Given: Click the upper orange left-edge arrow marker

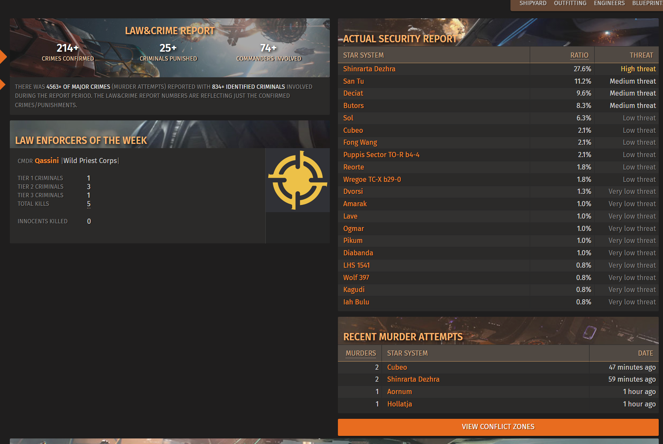Looking at the screenshot, I should (3, 57).
